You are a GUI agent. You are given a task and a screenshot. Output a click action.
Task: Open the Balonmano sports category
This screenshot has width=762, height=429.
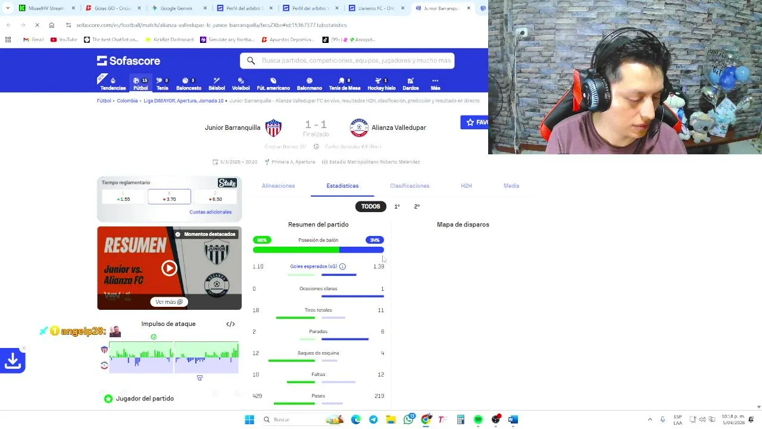[x=310, y=84]
